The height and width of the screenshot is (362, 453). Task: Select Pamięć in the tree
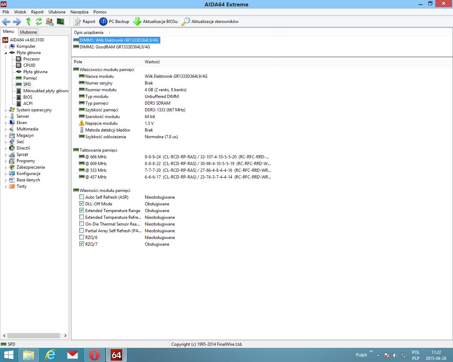click(x=30, y=78)
